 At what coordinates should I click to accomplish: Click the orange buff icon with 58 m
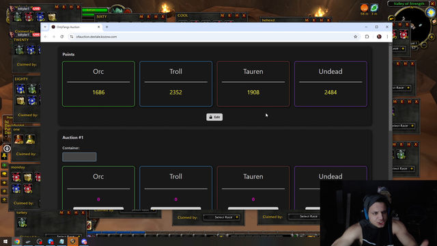pyautogui.click(x=364, y=8)
